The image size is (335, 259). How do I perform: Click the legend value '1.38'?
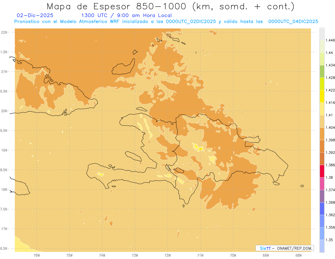click(330, 177)
